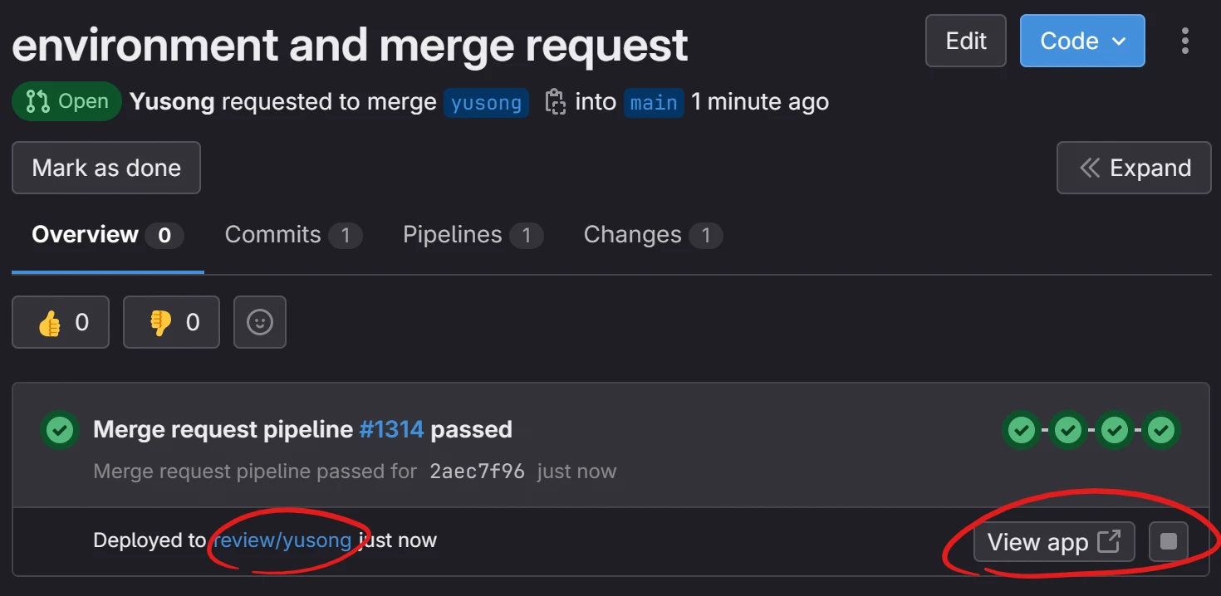The height and width of the screenshot is (596, 1221).
Task: Click the Mark as done button
Action: [x=106, y=168]
